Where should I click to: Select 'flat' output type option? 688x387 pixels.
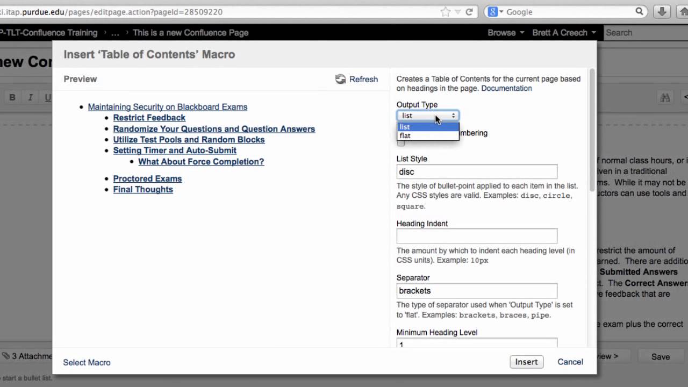[428, 135]
